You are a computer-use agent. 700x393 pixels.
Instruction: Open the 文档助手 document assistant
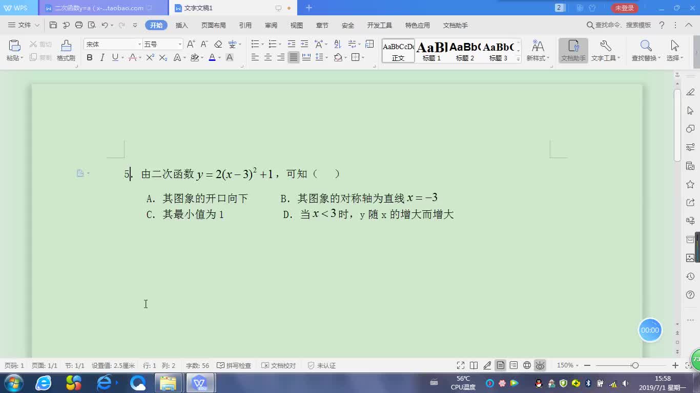[572, 50]
